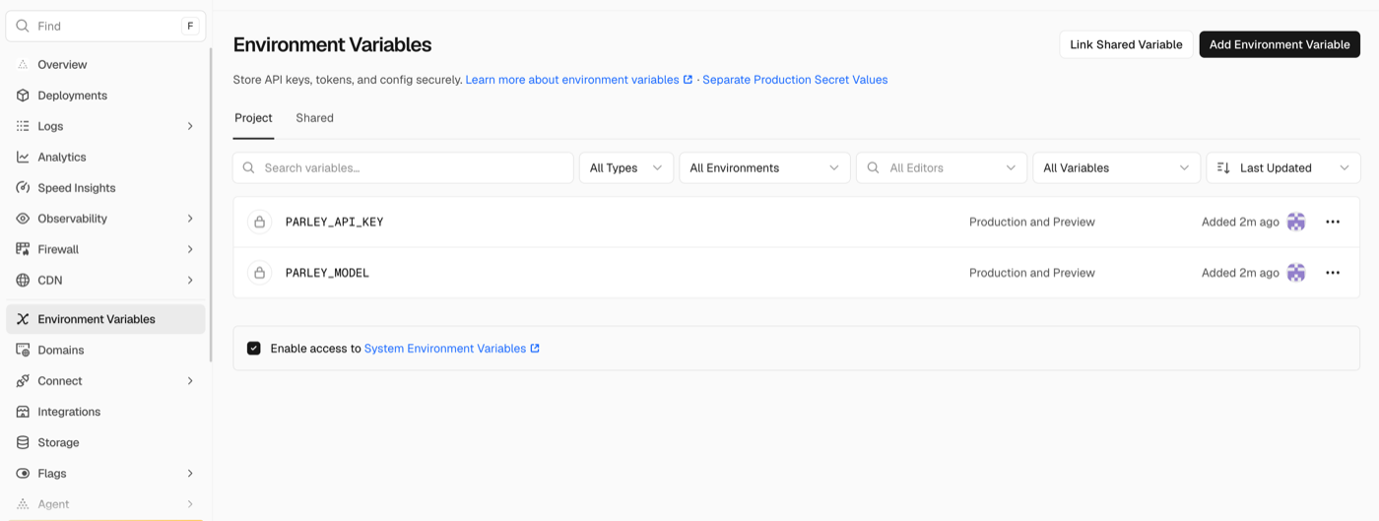
Task: Click the Storage database icon
Action: [x=23, y=443]
